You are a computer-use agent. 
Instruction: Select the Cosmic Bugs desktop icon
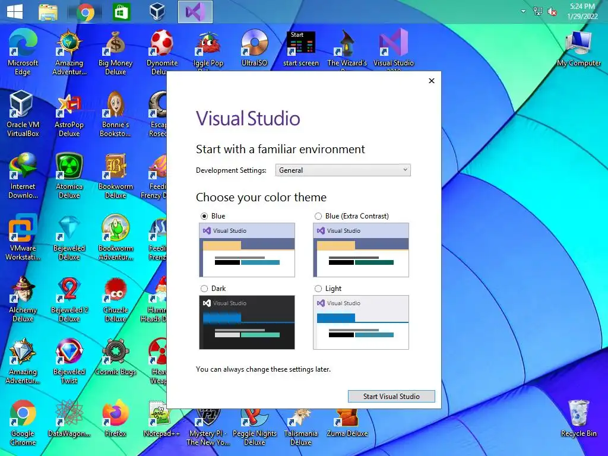pos(116,357)
